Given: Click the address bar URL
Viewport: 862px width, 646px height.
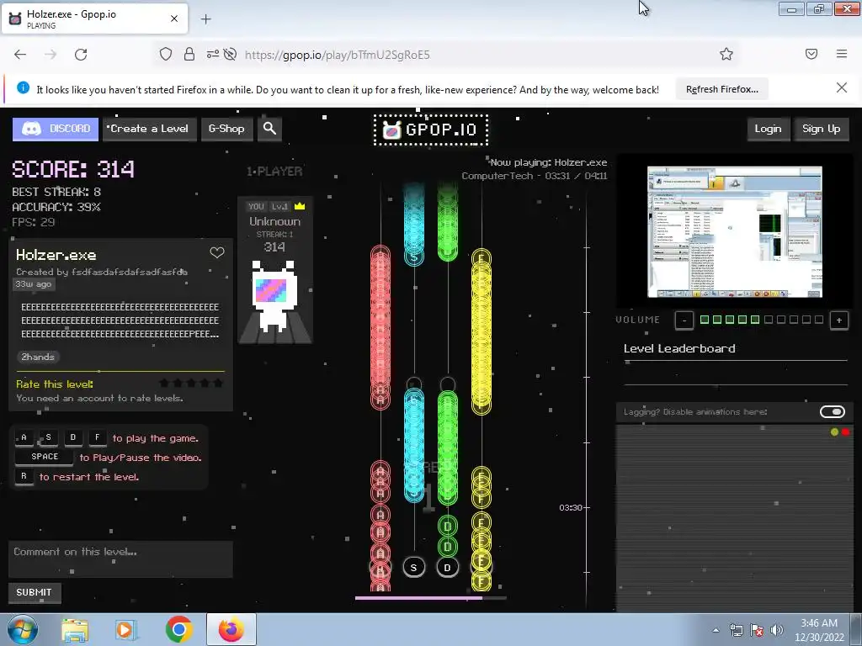Looking at the screenshot, I should (337, 55).
